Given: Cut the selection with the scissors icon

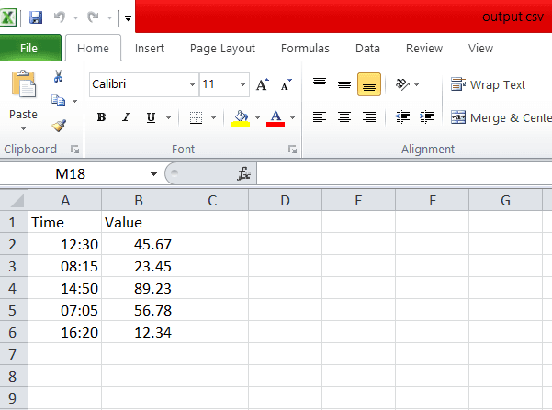Looking at the screenshot, I should [x=58, y=76].
